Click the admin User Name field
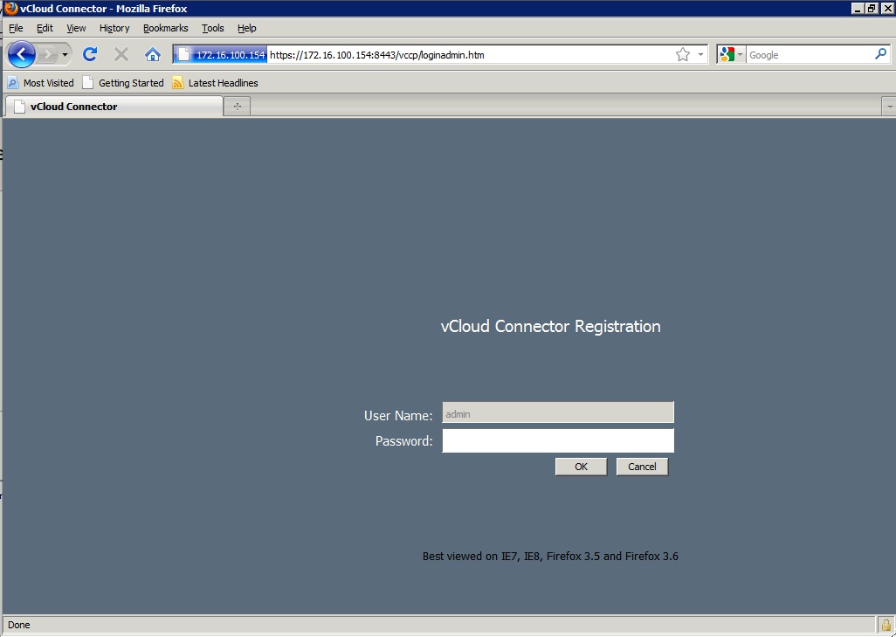This screenshot has width=896, height=637. point(558,412)
